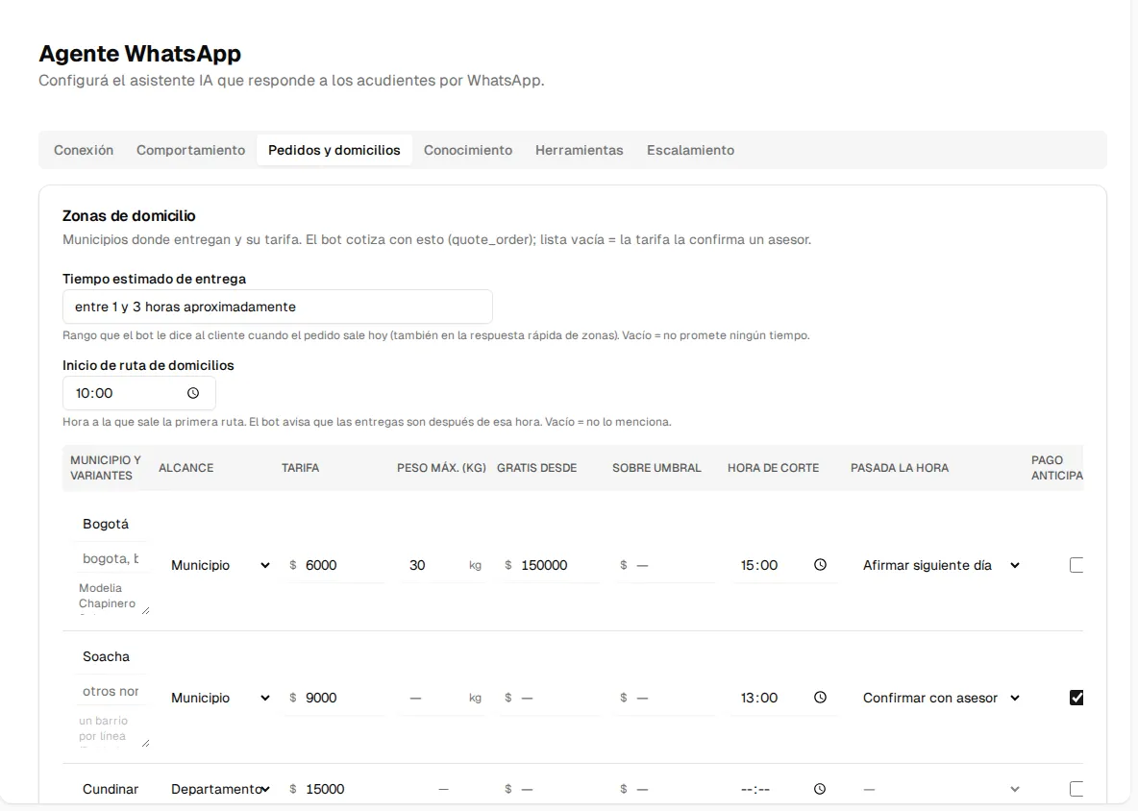
Task: Open time picker for Inicio de ruta
Action: (x=193, y=393)
